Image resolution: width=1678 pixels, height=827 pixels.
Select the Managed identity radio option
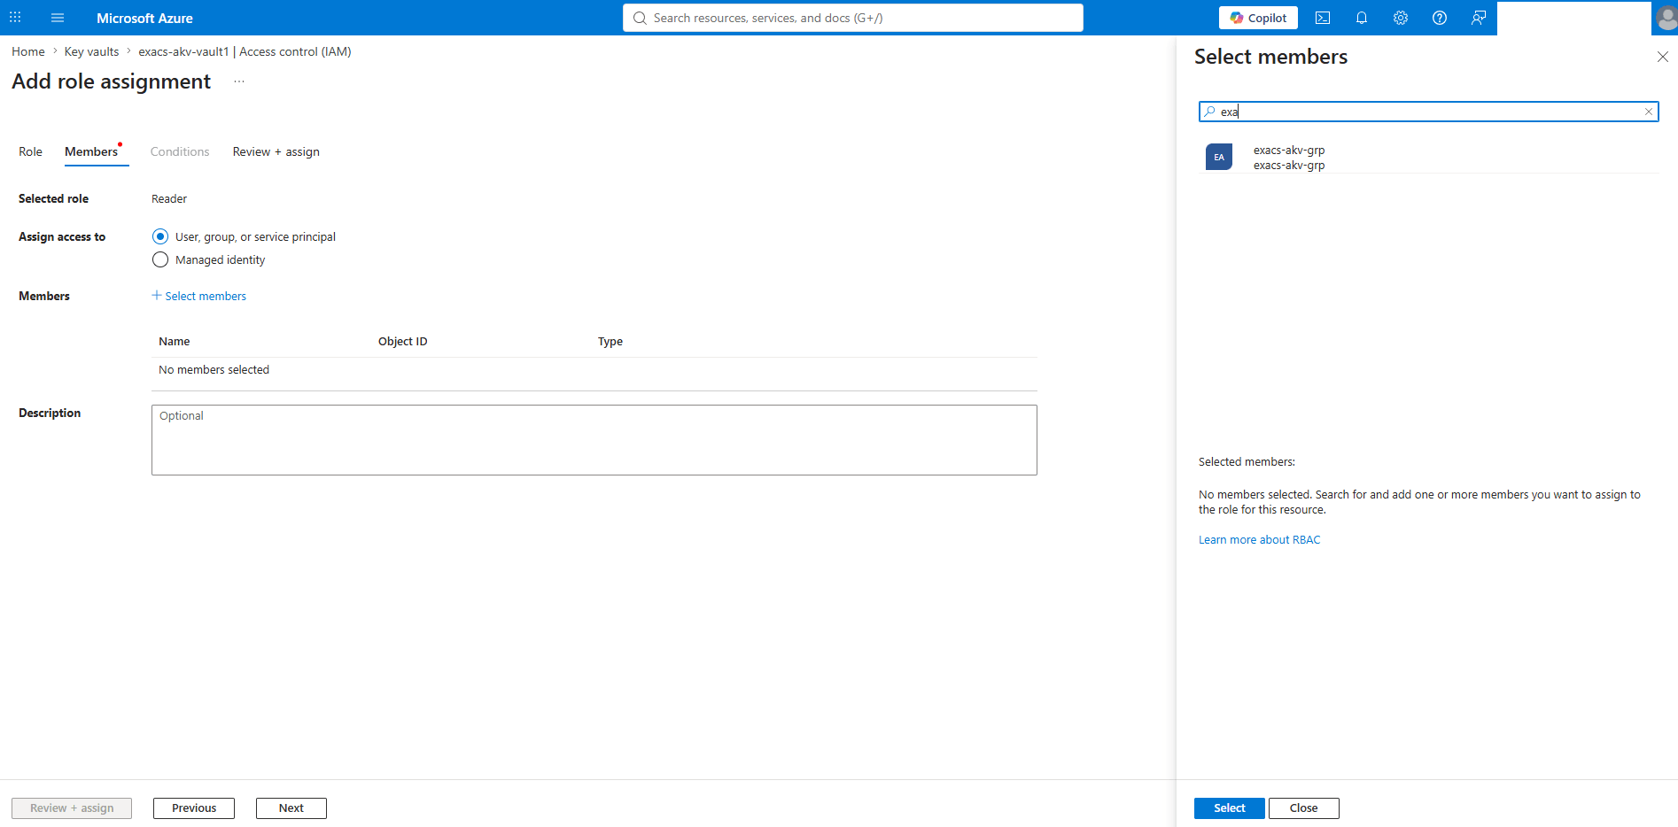coord(160,259)
